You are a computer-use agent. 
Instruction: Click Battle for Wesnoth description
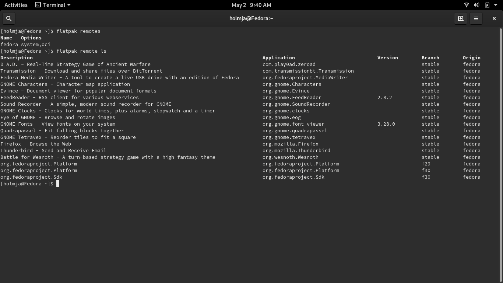tap(108, 157)
